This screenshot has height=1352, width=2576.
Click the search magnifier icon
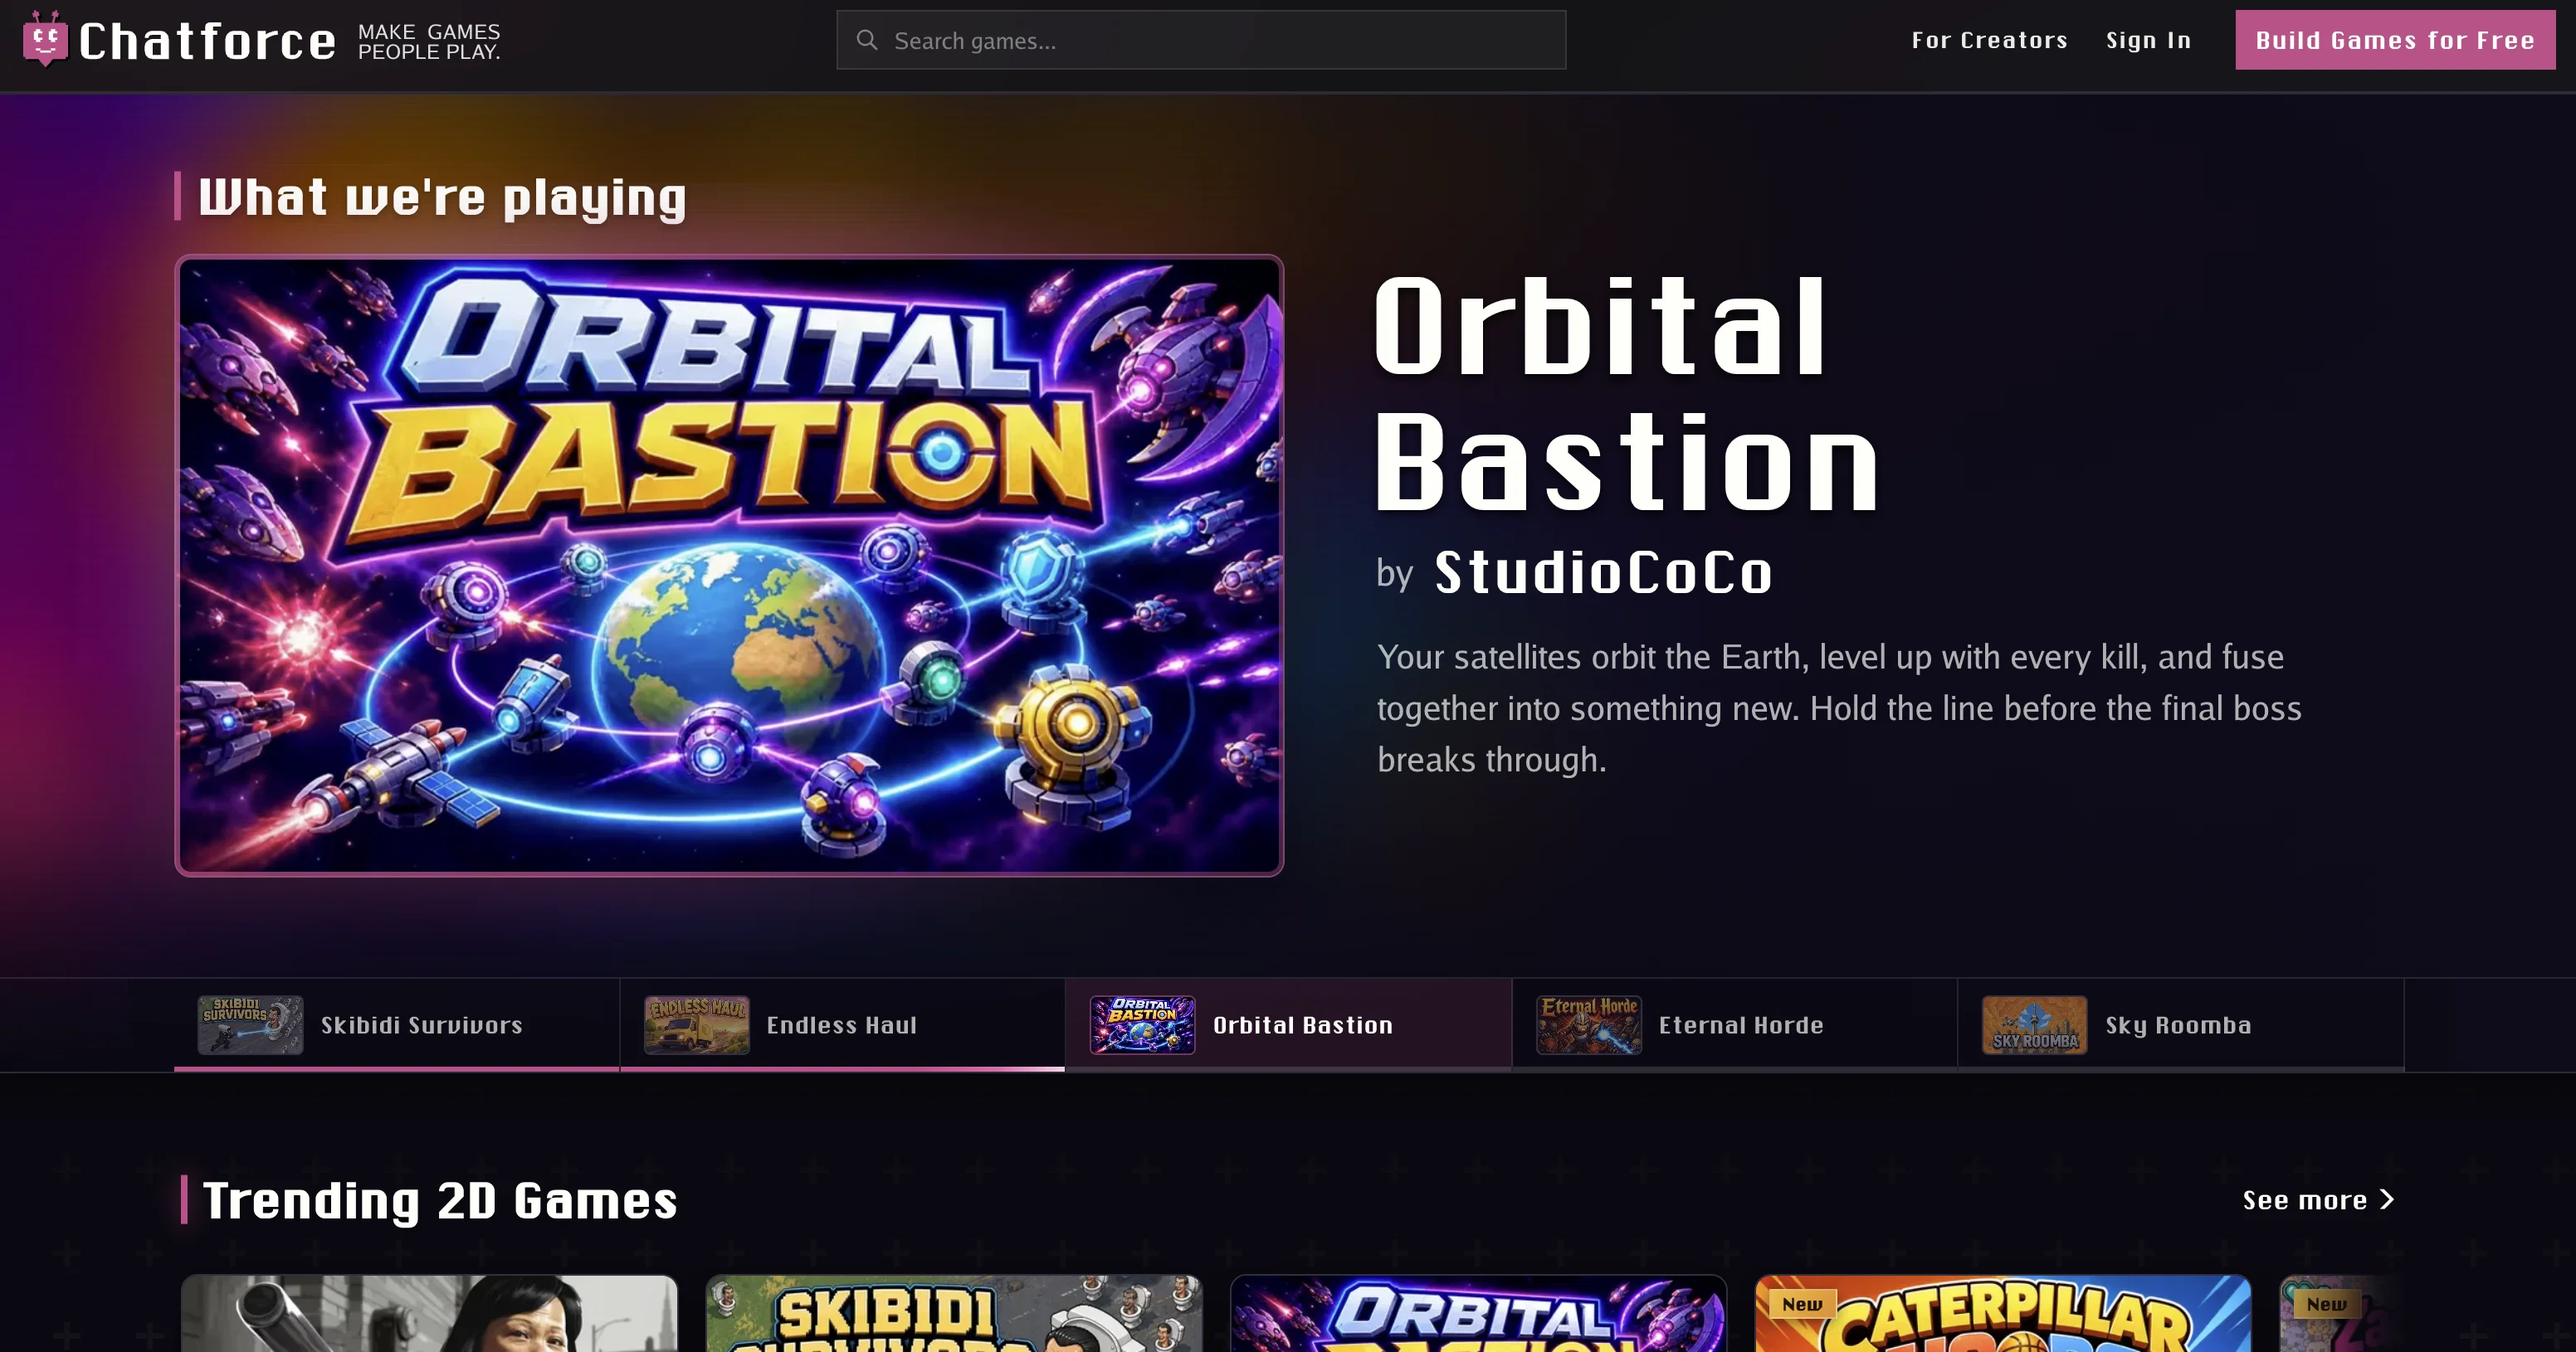pyautogui.click(x=867, y=40)
